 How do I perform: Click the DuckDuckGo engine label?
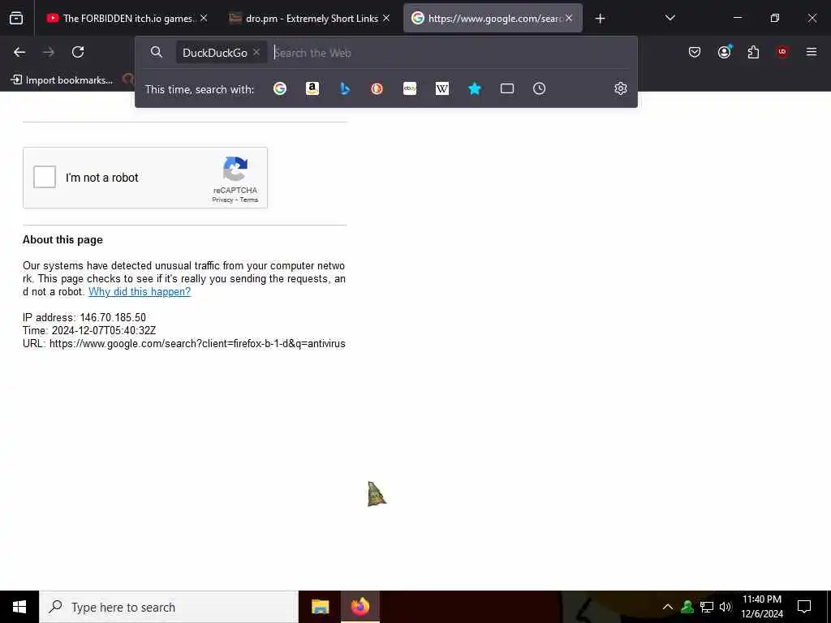pyautogui.click(x=214, y=53)
